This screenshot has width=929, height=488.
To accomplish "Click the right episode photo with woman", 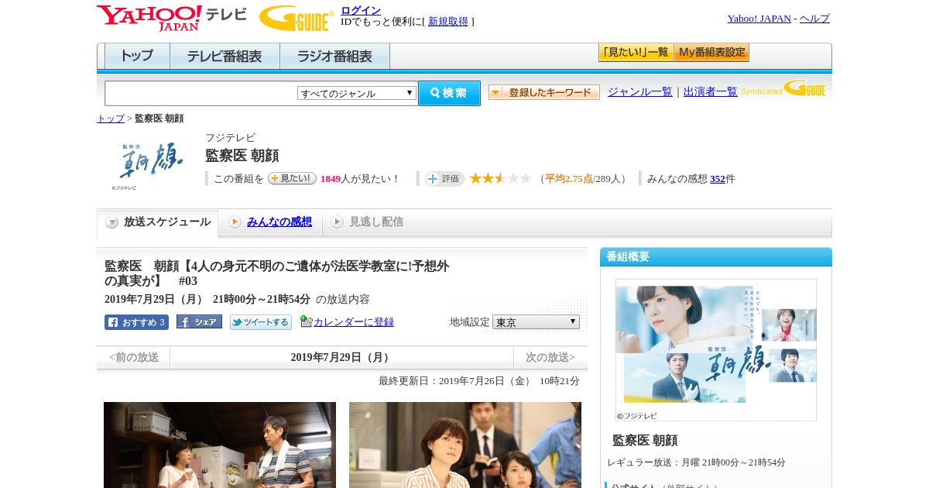I will 465,445.
